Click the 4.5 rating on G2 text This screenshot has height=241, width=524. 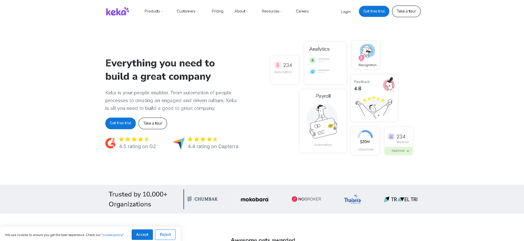tap(137, 146)
